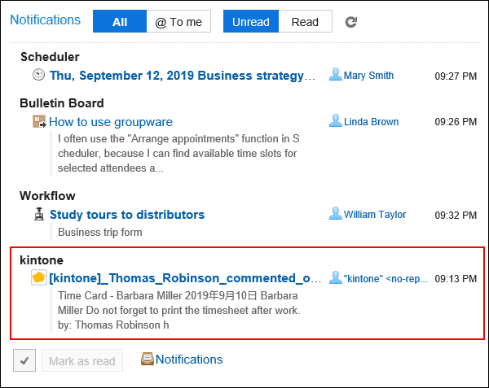Open Study tours to distributors request
The width and height of the screenshot is (489, 388).
(x=127, y=215)
